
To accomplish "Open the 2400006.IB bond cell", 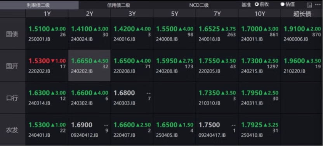I will pyautogui.click(x=302, y=34).
